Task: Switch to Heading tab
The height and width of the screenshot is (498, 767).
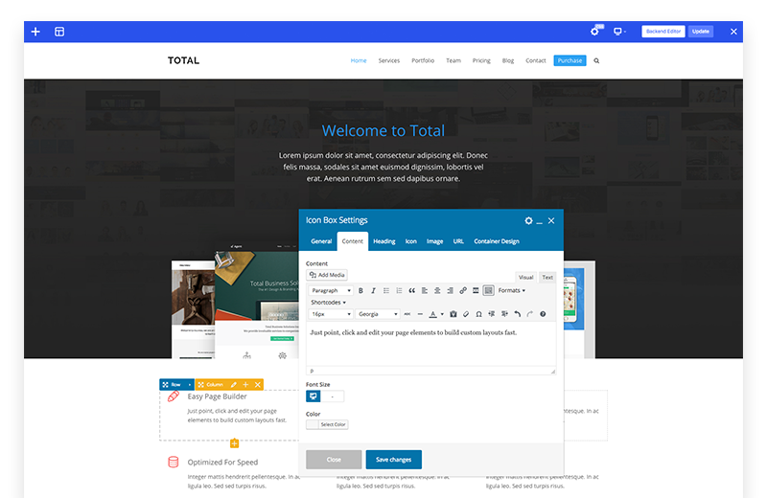Action: (x=384, y=241)
